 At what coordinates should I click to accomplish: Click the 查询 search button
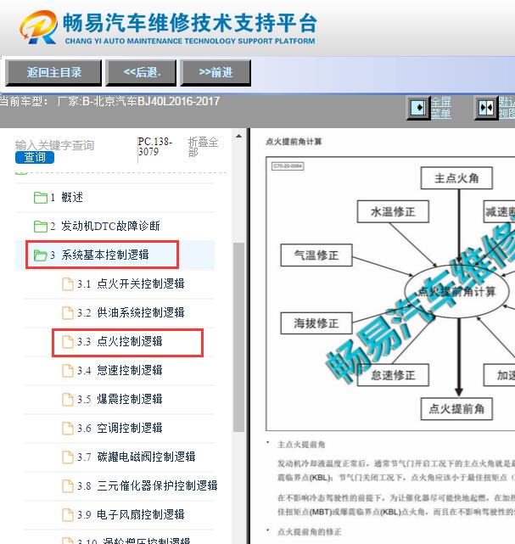tap(35, 157)
